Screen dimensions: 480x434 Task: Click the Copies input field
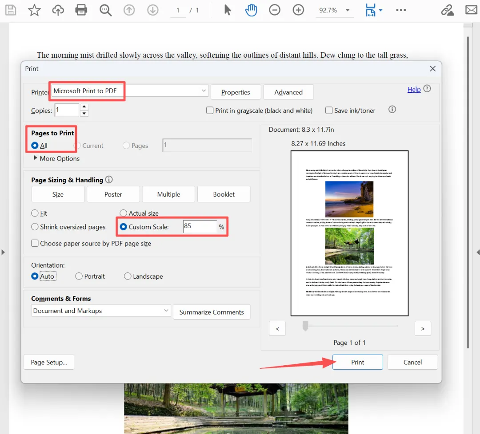(67, 110)
